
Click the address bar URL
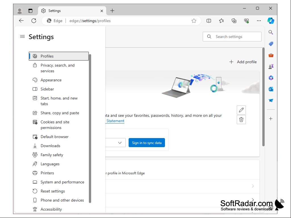tap(90, 21)
